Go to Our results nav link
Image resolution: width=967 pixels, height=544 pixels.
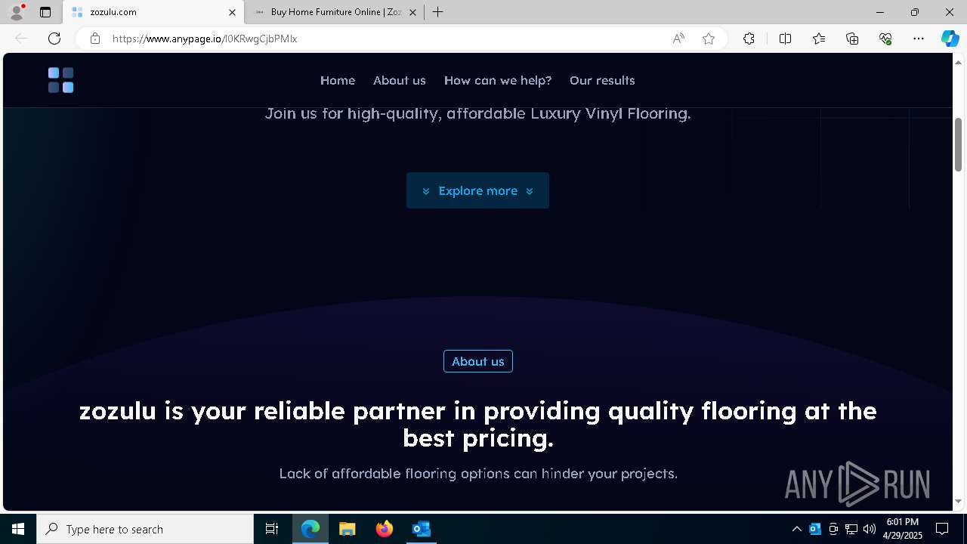pos(602,80)
